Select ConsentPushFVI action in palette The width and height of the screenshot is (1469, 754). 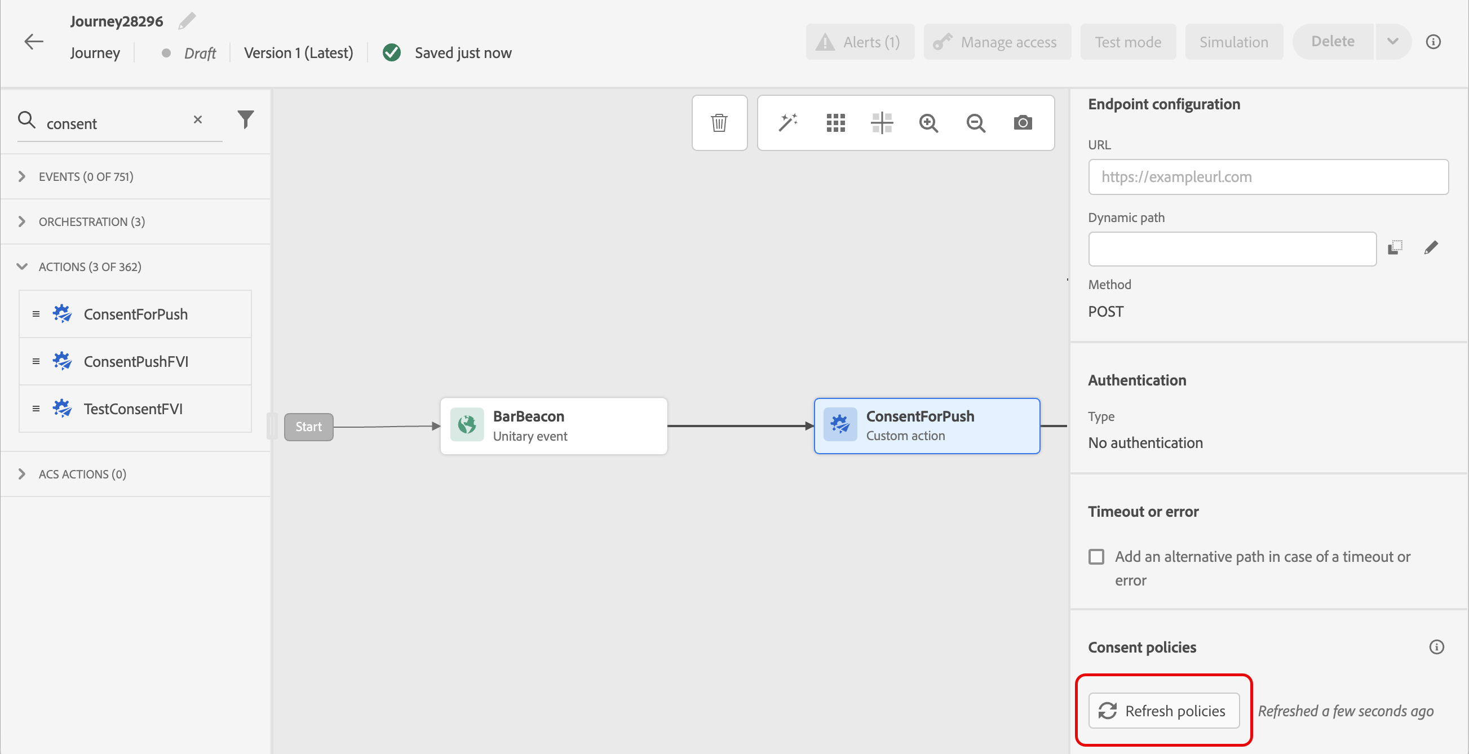(136, 361)
